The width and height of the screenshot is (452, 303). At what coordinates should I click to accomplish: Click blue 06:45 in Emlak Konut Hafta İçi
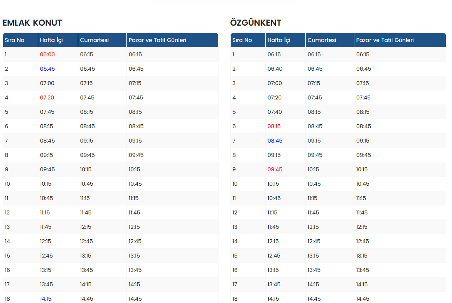pyautogui.click(x=47, y=69)
